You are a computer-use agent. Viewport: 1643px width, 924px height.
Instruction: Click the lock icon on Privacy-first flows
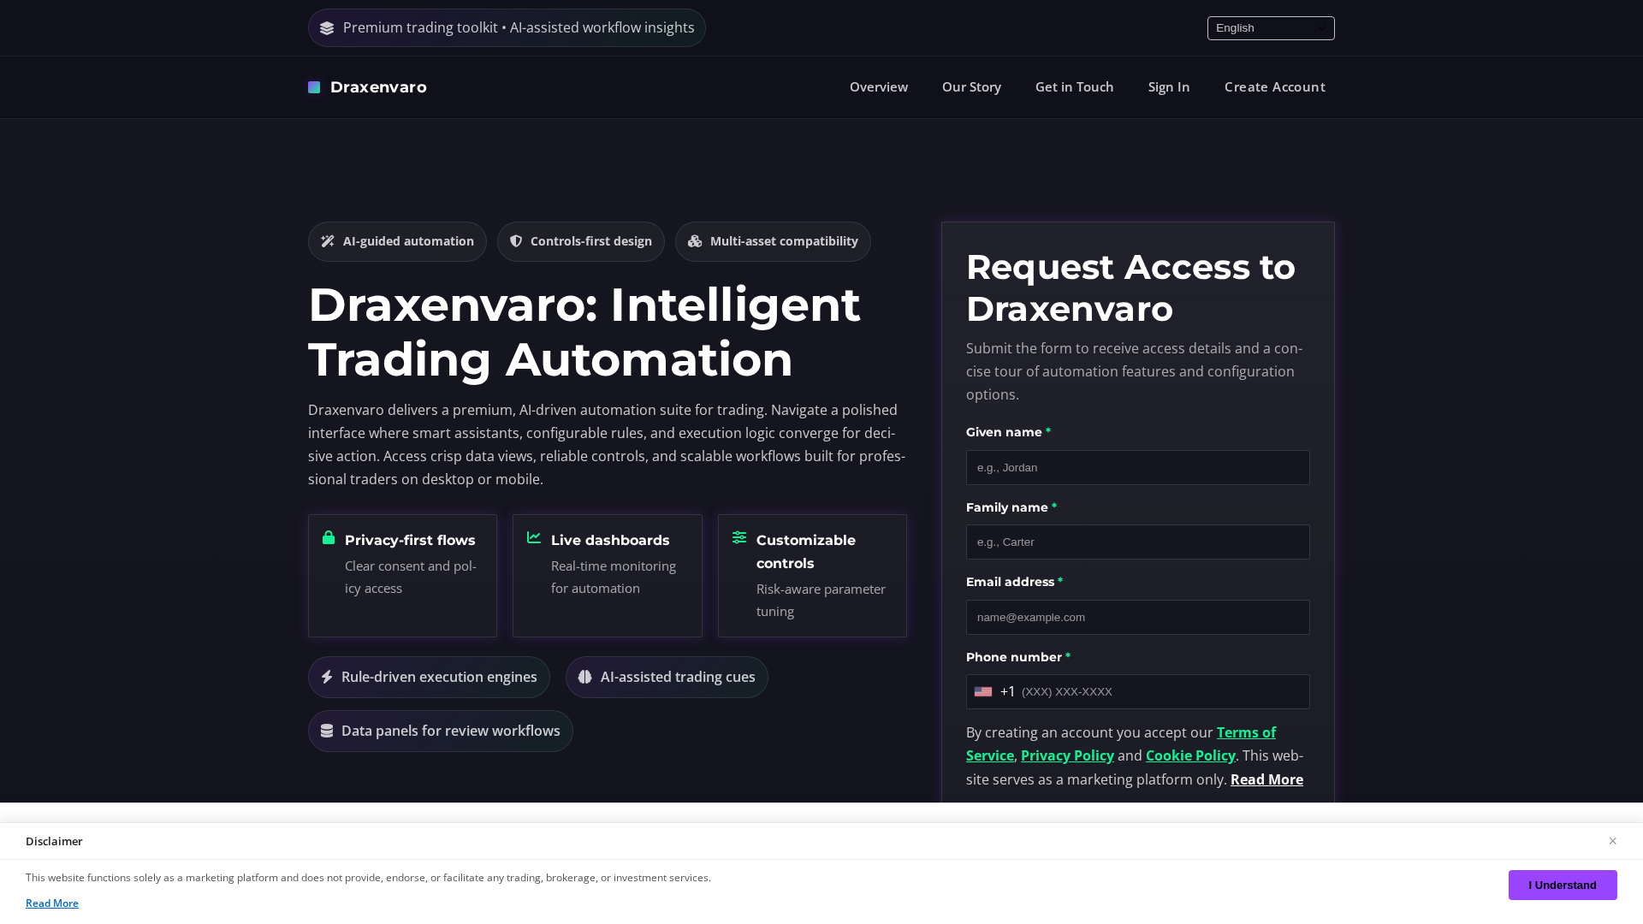click(x=329, y=537)
